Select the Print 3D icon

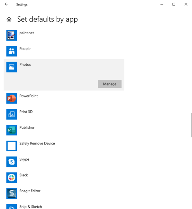[x=12, y=114]
